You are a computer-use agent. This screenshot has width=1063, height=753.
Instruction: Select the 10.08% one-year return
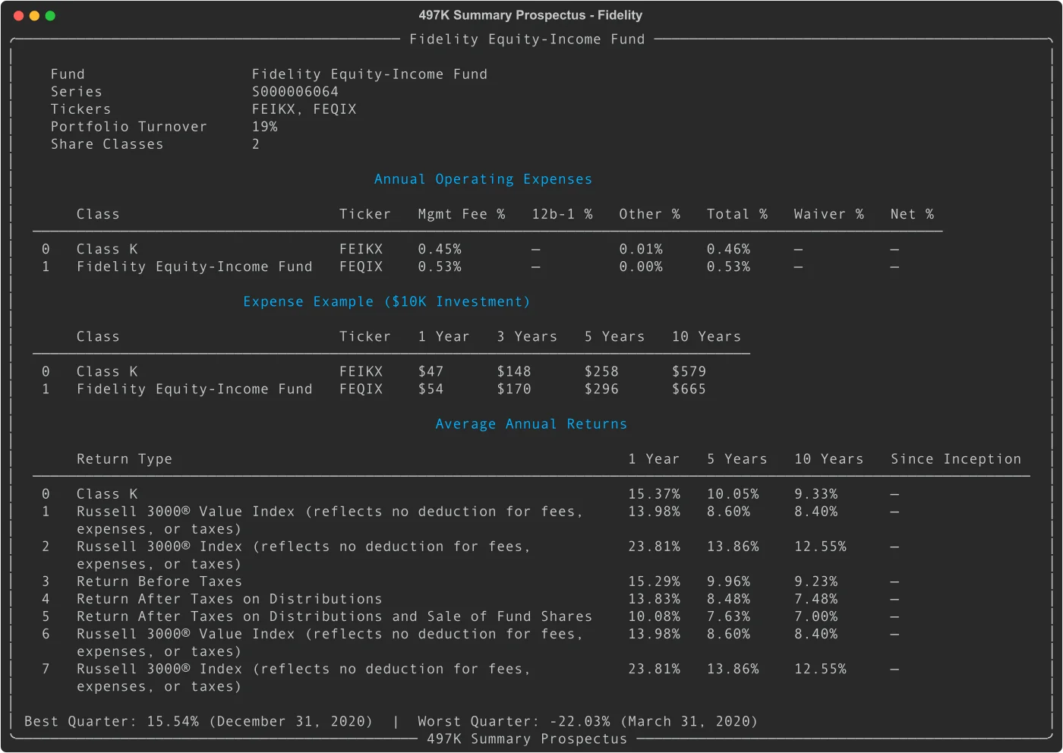click(x=654, y=616)
